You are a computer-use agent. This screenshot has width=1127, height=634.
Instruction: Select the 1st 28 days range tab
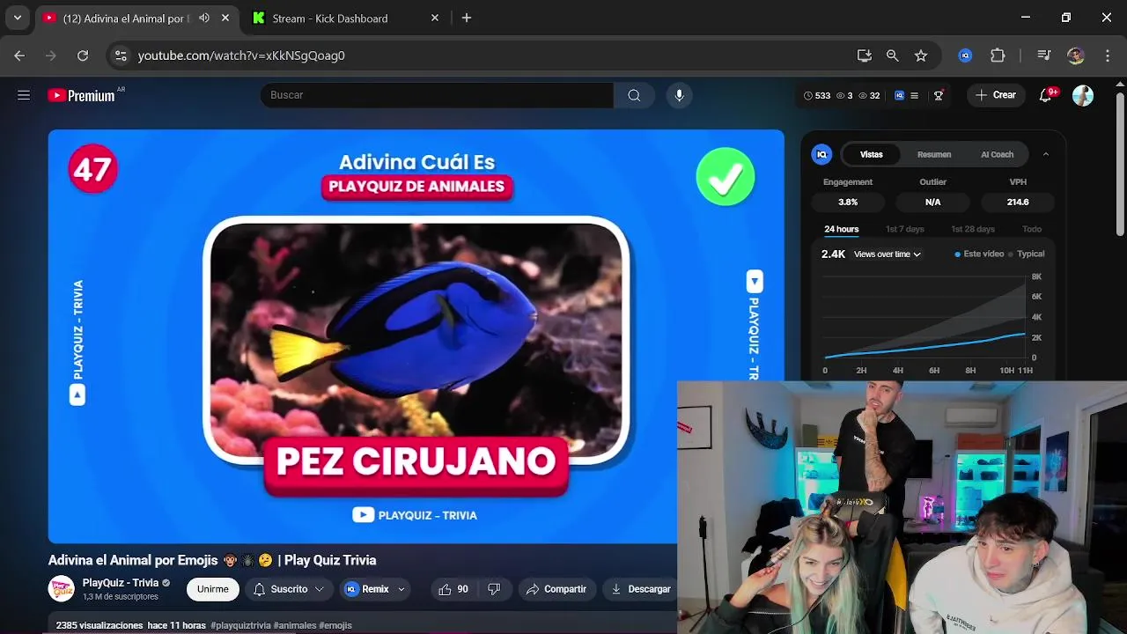click(x=972, y=229)
